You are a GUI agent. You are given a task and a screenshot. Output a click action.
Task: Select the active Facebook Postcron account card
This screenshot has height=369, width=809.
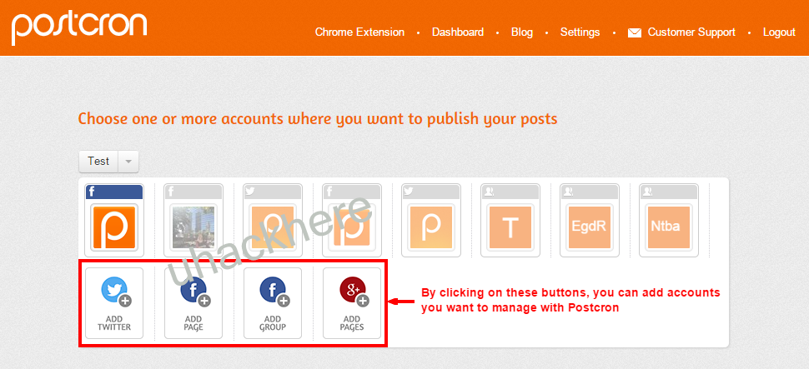point(114,221)
